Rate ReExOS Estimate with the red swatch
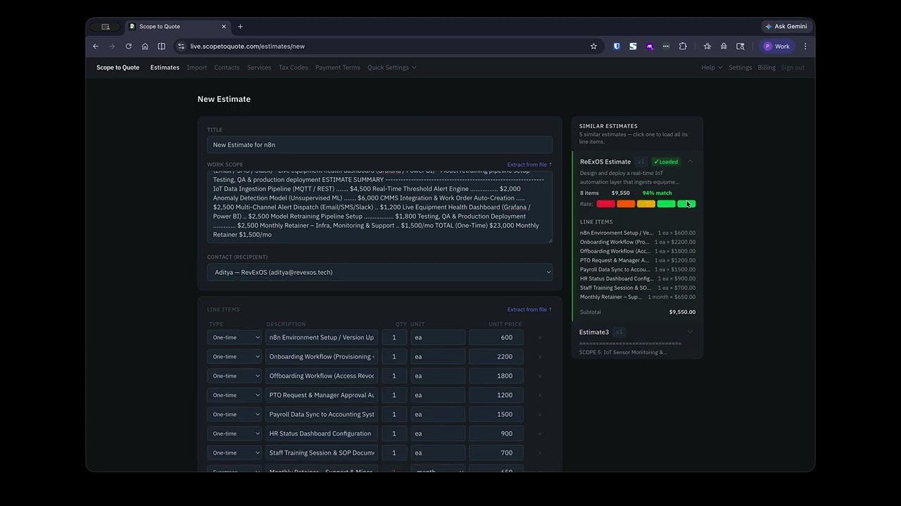The image size is (901, 506). [x=605, y=204]
